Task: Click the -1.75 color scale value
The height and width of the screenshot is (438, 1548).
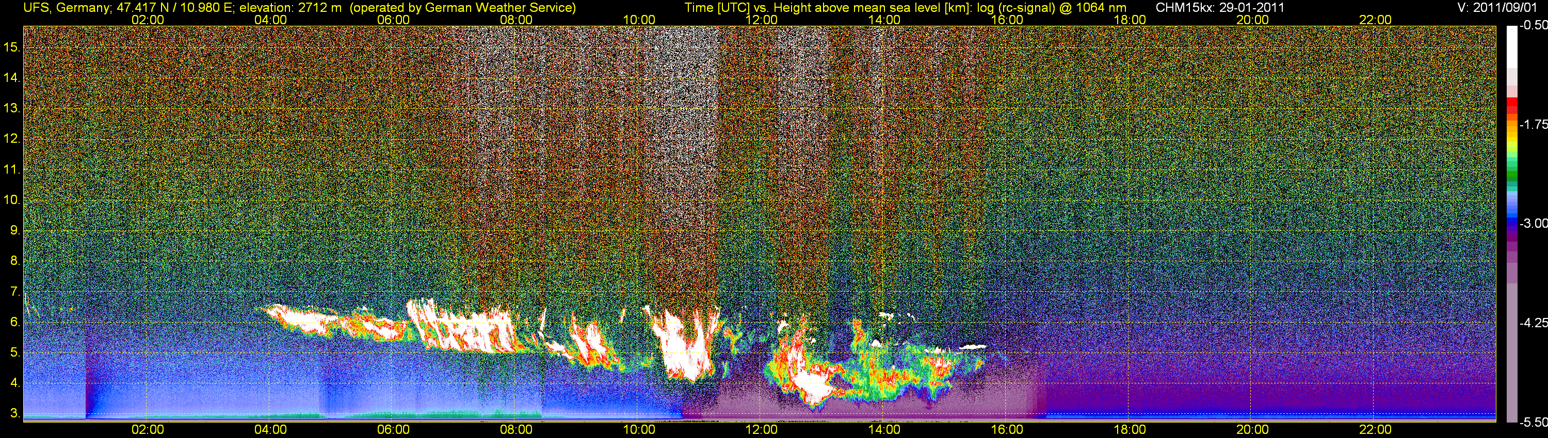Action: (1533, 125)
